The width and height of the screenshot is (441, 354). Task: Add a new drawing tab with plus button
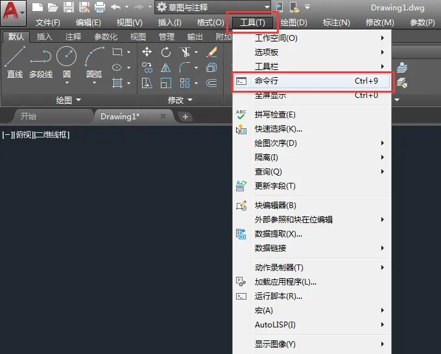(x=185, y=117)
